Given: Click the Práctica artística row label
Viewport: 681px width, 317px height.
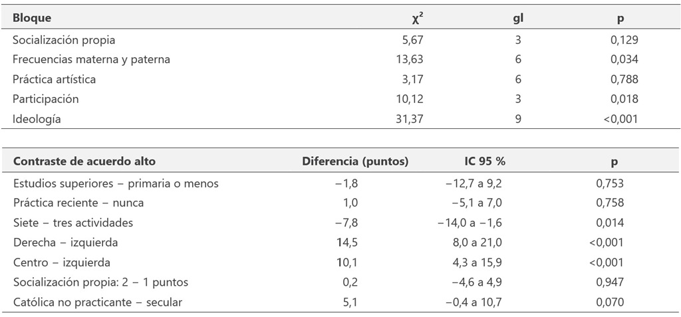Looking at the screenshot, I should pyautogui.click(x=55, y=80).
